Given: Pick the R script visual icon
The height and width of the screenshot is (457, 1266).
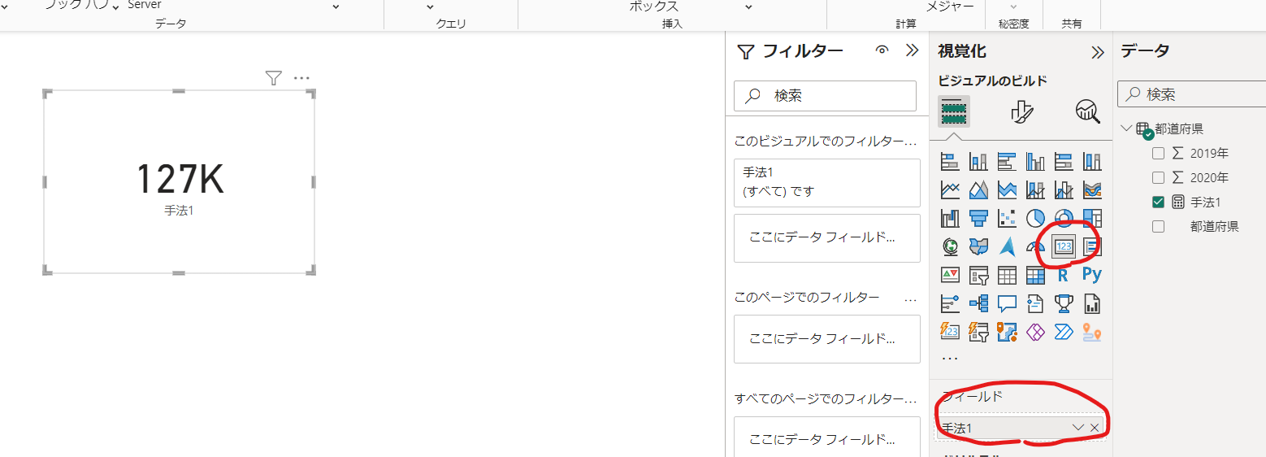Looking at the screenshot, I should pos(1063,275).
